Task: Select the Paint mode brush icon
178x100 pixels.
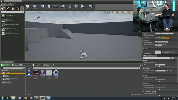Action: pos(8,9)
